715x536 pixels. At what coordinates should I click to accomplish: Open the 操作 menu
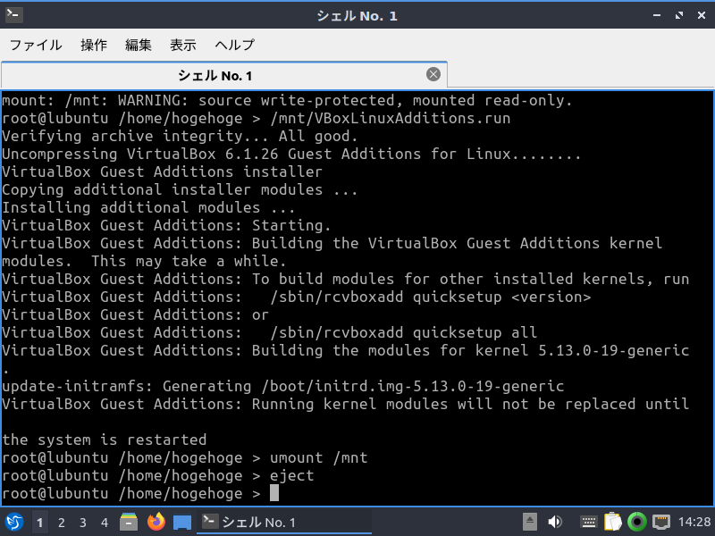(94, 45)
